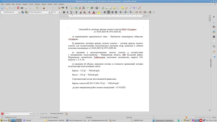Screen dimensions: 217x122
Task: Apply subscript formatting
Action: (85, 12)
